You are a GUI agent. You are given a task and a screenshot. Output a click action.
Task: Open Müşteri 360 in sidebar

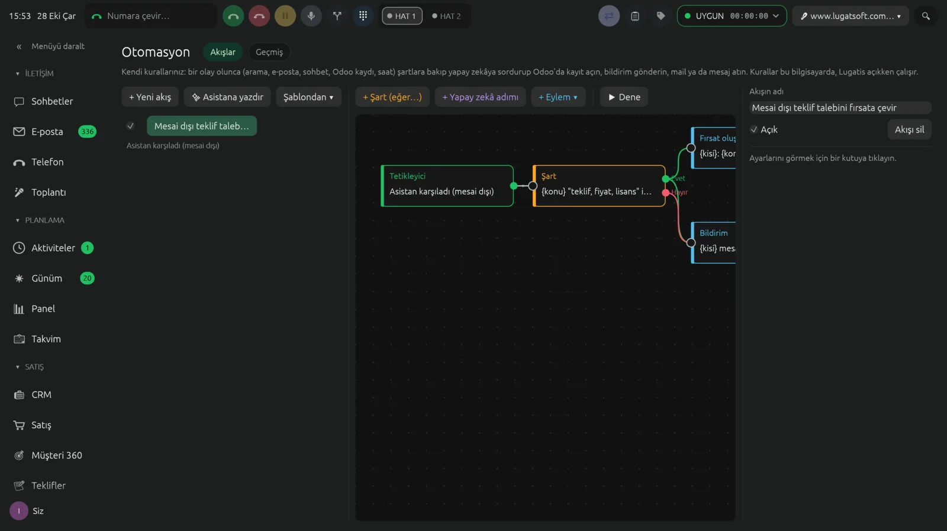[57, 455]
